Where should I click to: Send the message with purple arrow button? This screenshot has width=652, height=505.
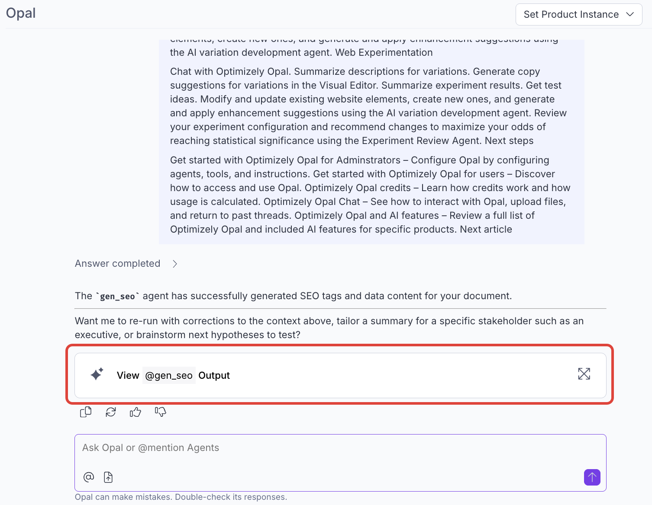coord(592,477)
